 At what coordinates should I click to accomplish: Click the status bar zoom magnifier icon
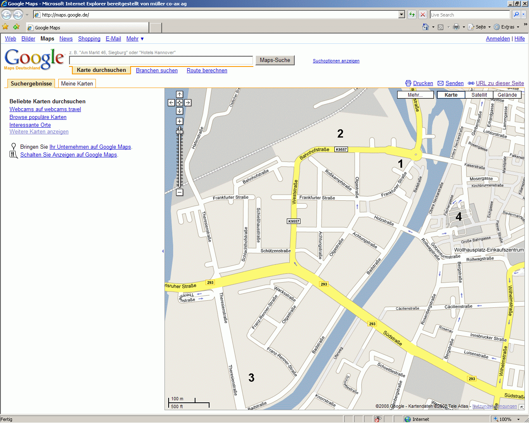(x=496, y=419)
